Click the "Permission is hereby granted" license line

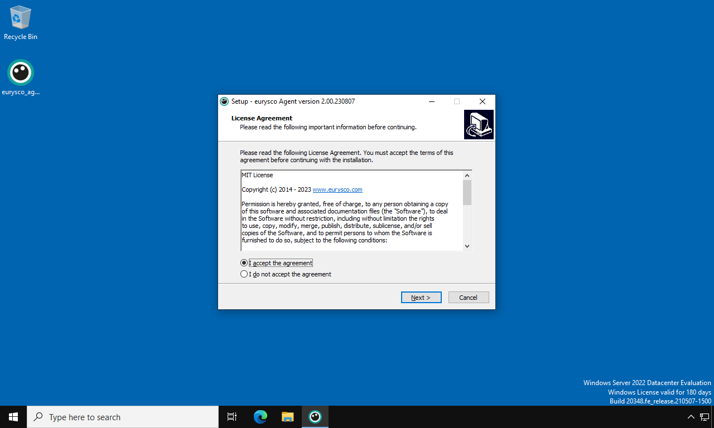click(x=345, y=204)
